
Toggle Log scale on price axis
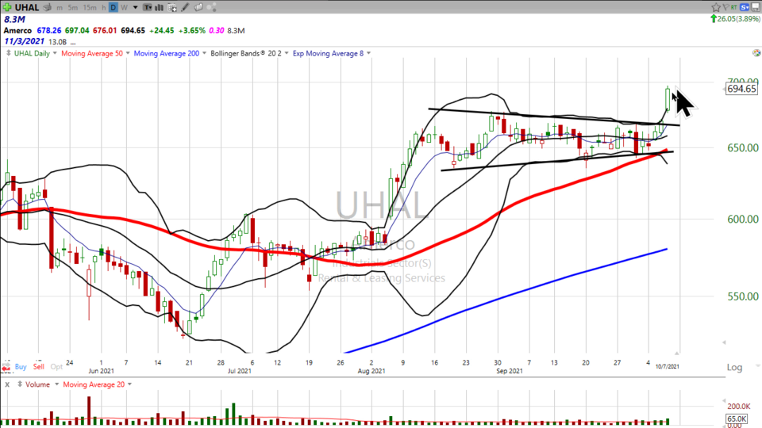(x=734, y=368)
